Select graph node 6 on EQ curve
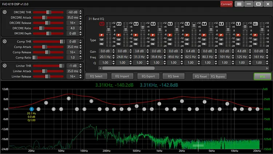 [68, 98]
